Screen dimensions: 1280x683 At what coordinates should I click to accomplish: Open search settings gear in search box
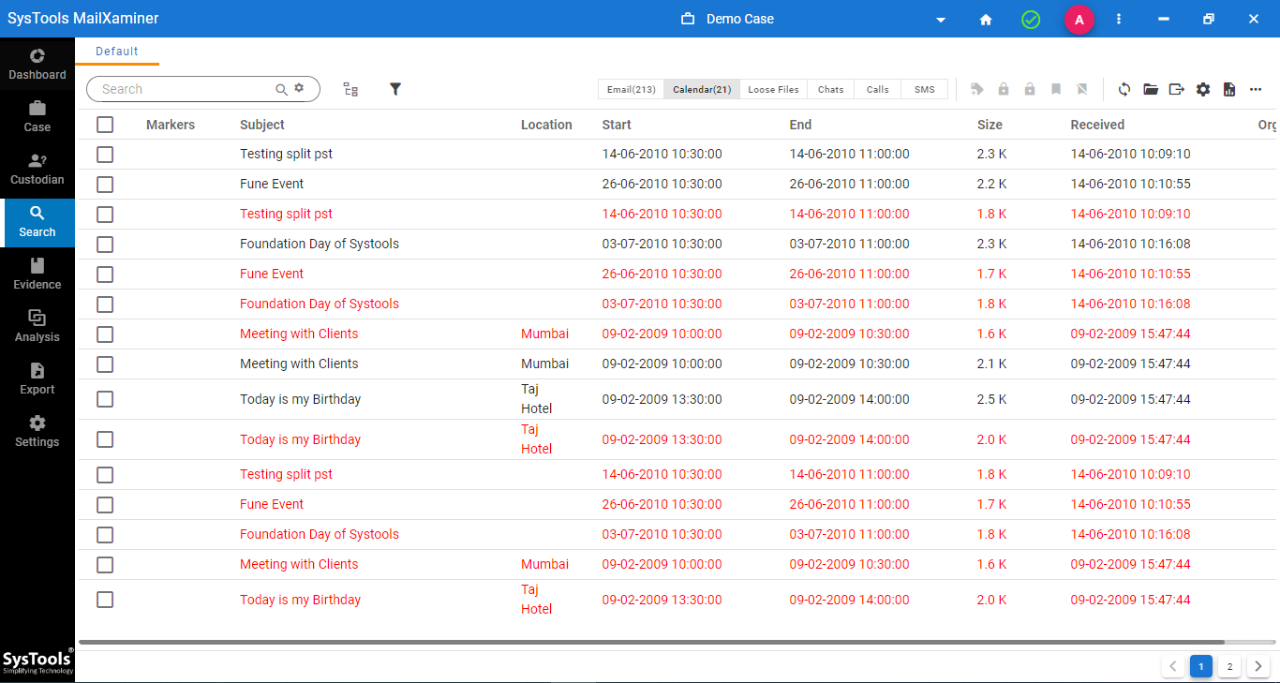point(299,88)
